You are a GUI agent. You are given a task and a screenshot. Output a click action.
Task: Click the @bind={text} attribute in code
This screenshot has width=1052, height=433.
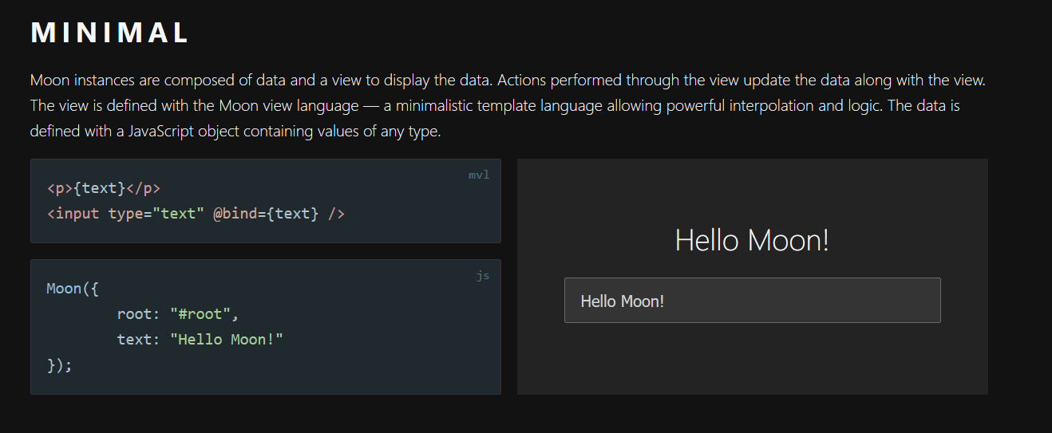point(266,214)
